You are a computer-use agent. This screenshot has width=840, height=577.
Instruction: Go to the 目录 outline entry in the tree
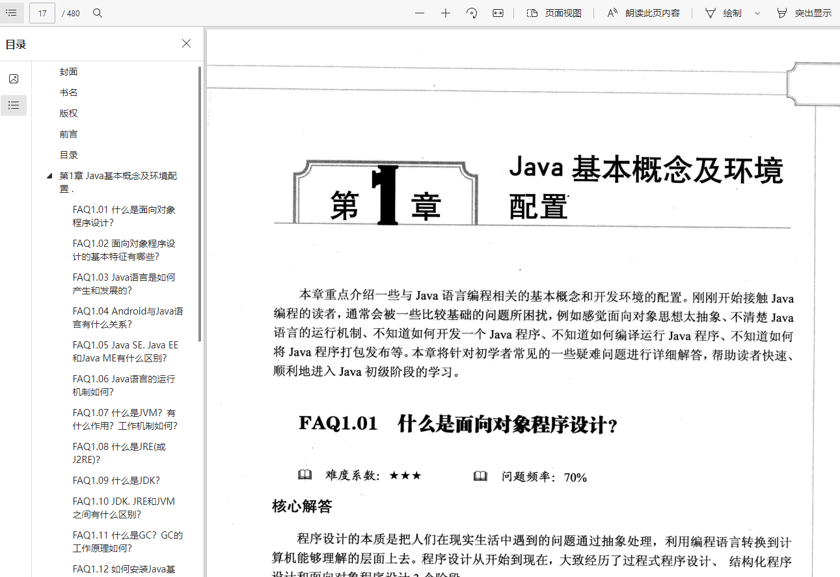click(x=68, y=155)
